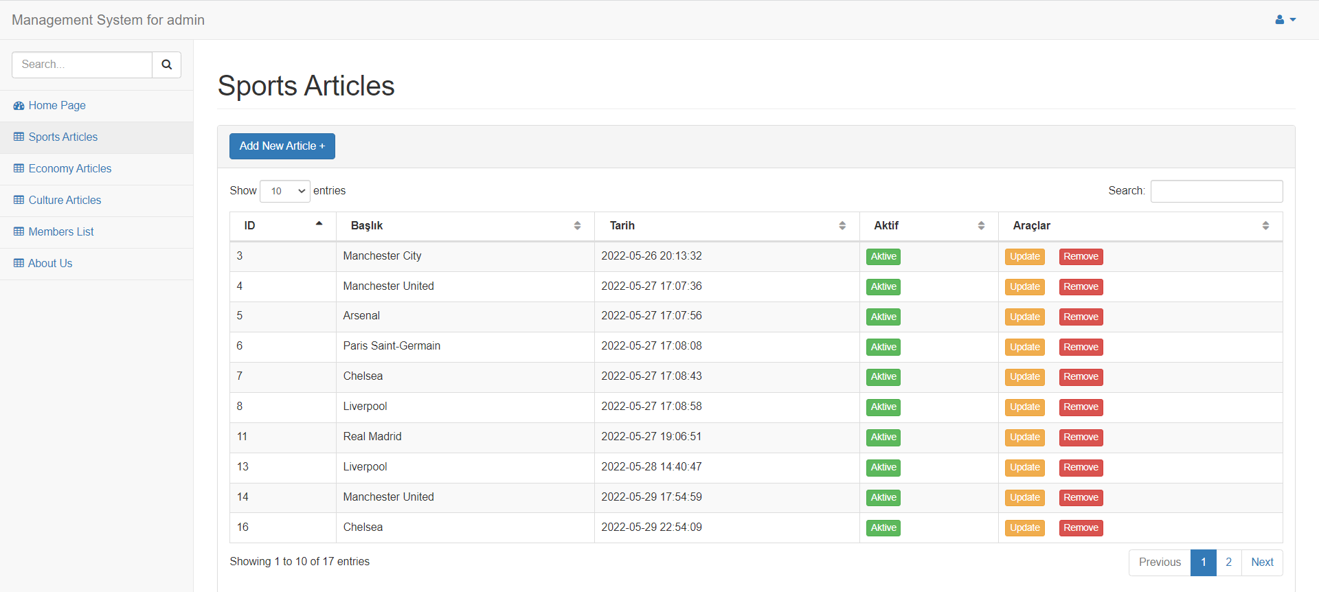This screenshot has height=592, width=1319.
Task: Toggle Aktive badge for Paris Saint-Germain
Action: (883, 348)
